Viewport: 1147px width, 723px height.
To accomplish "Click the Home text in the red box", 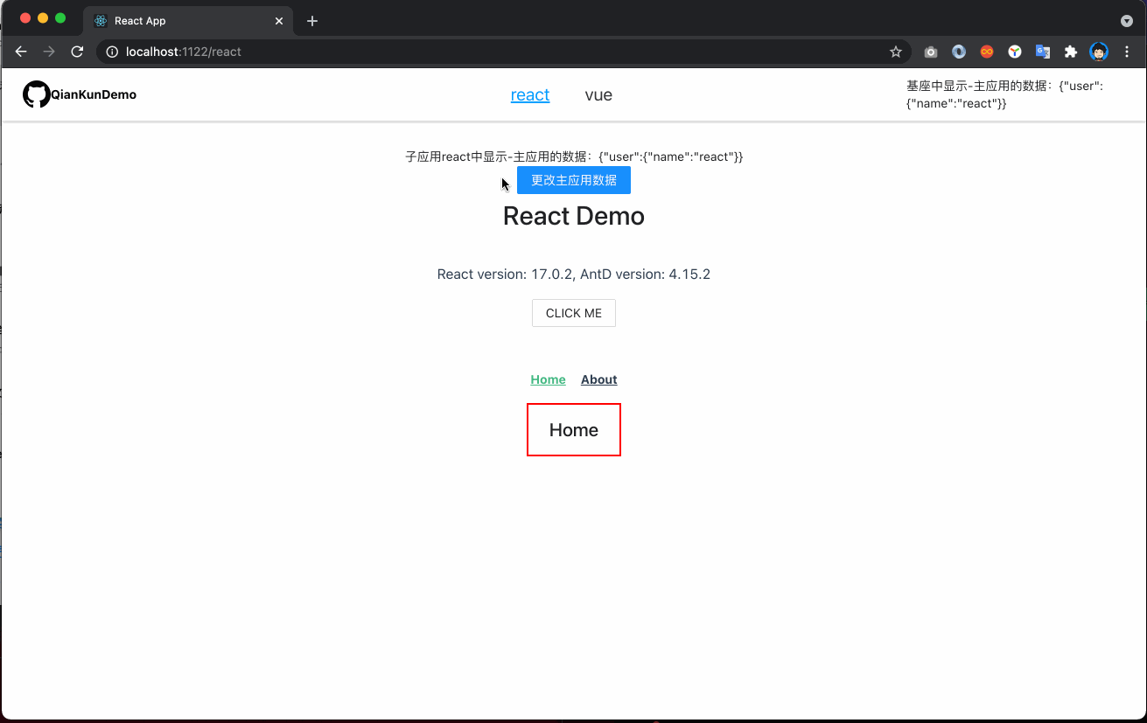I will (574, 430).
